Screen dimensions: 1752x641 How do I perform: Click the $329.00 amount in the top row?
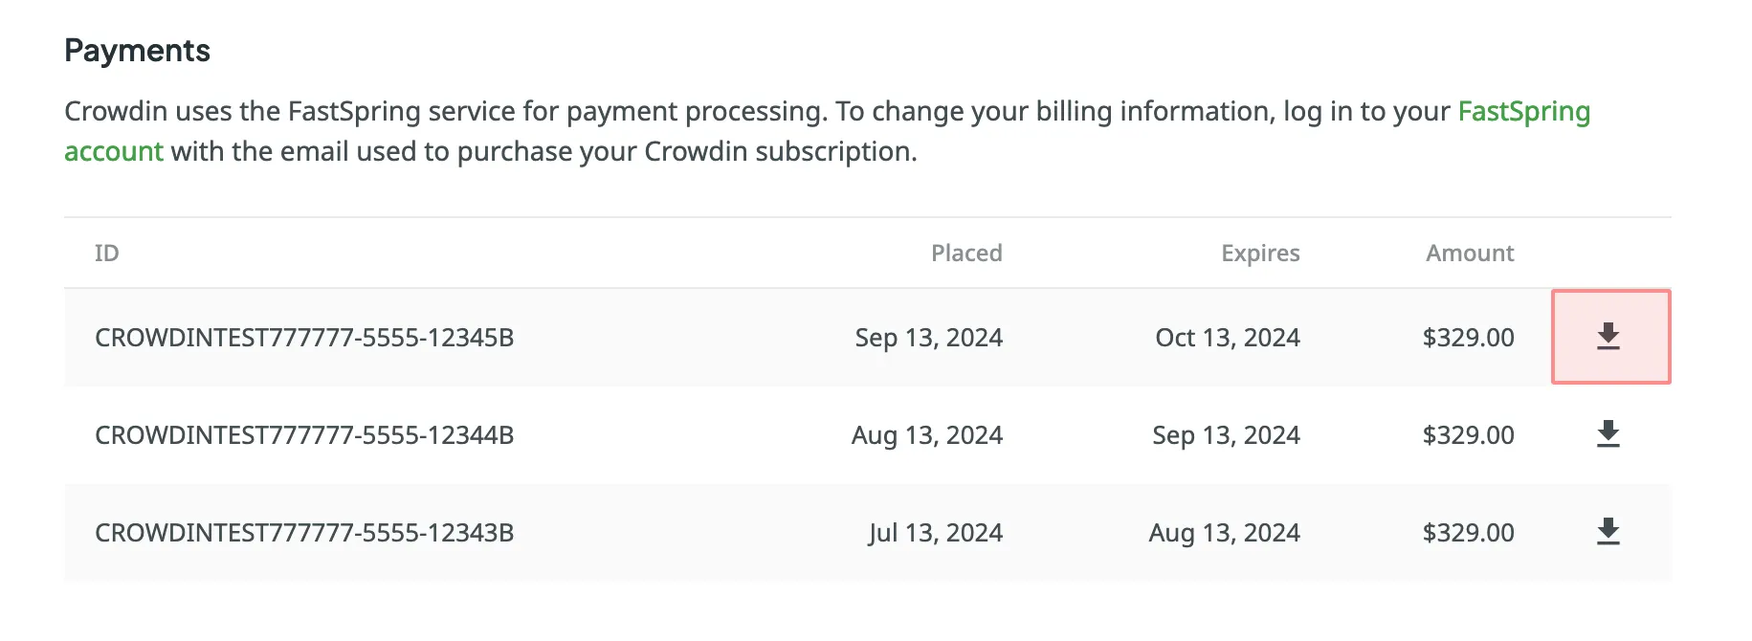(1468, 337)
